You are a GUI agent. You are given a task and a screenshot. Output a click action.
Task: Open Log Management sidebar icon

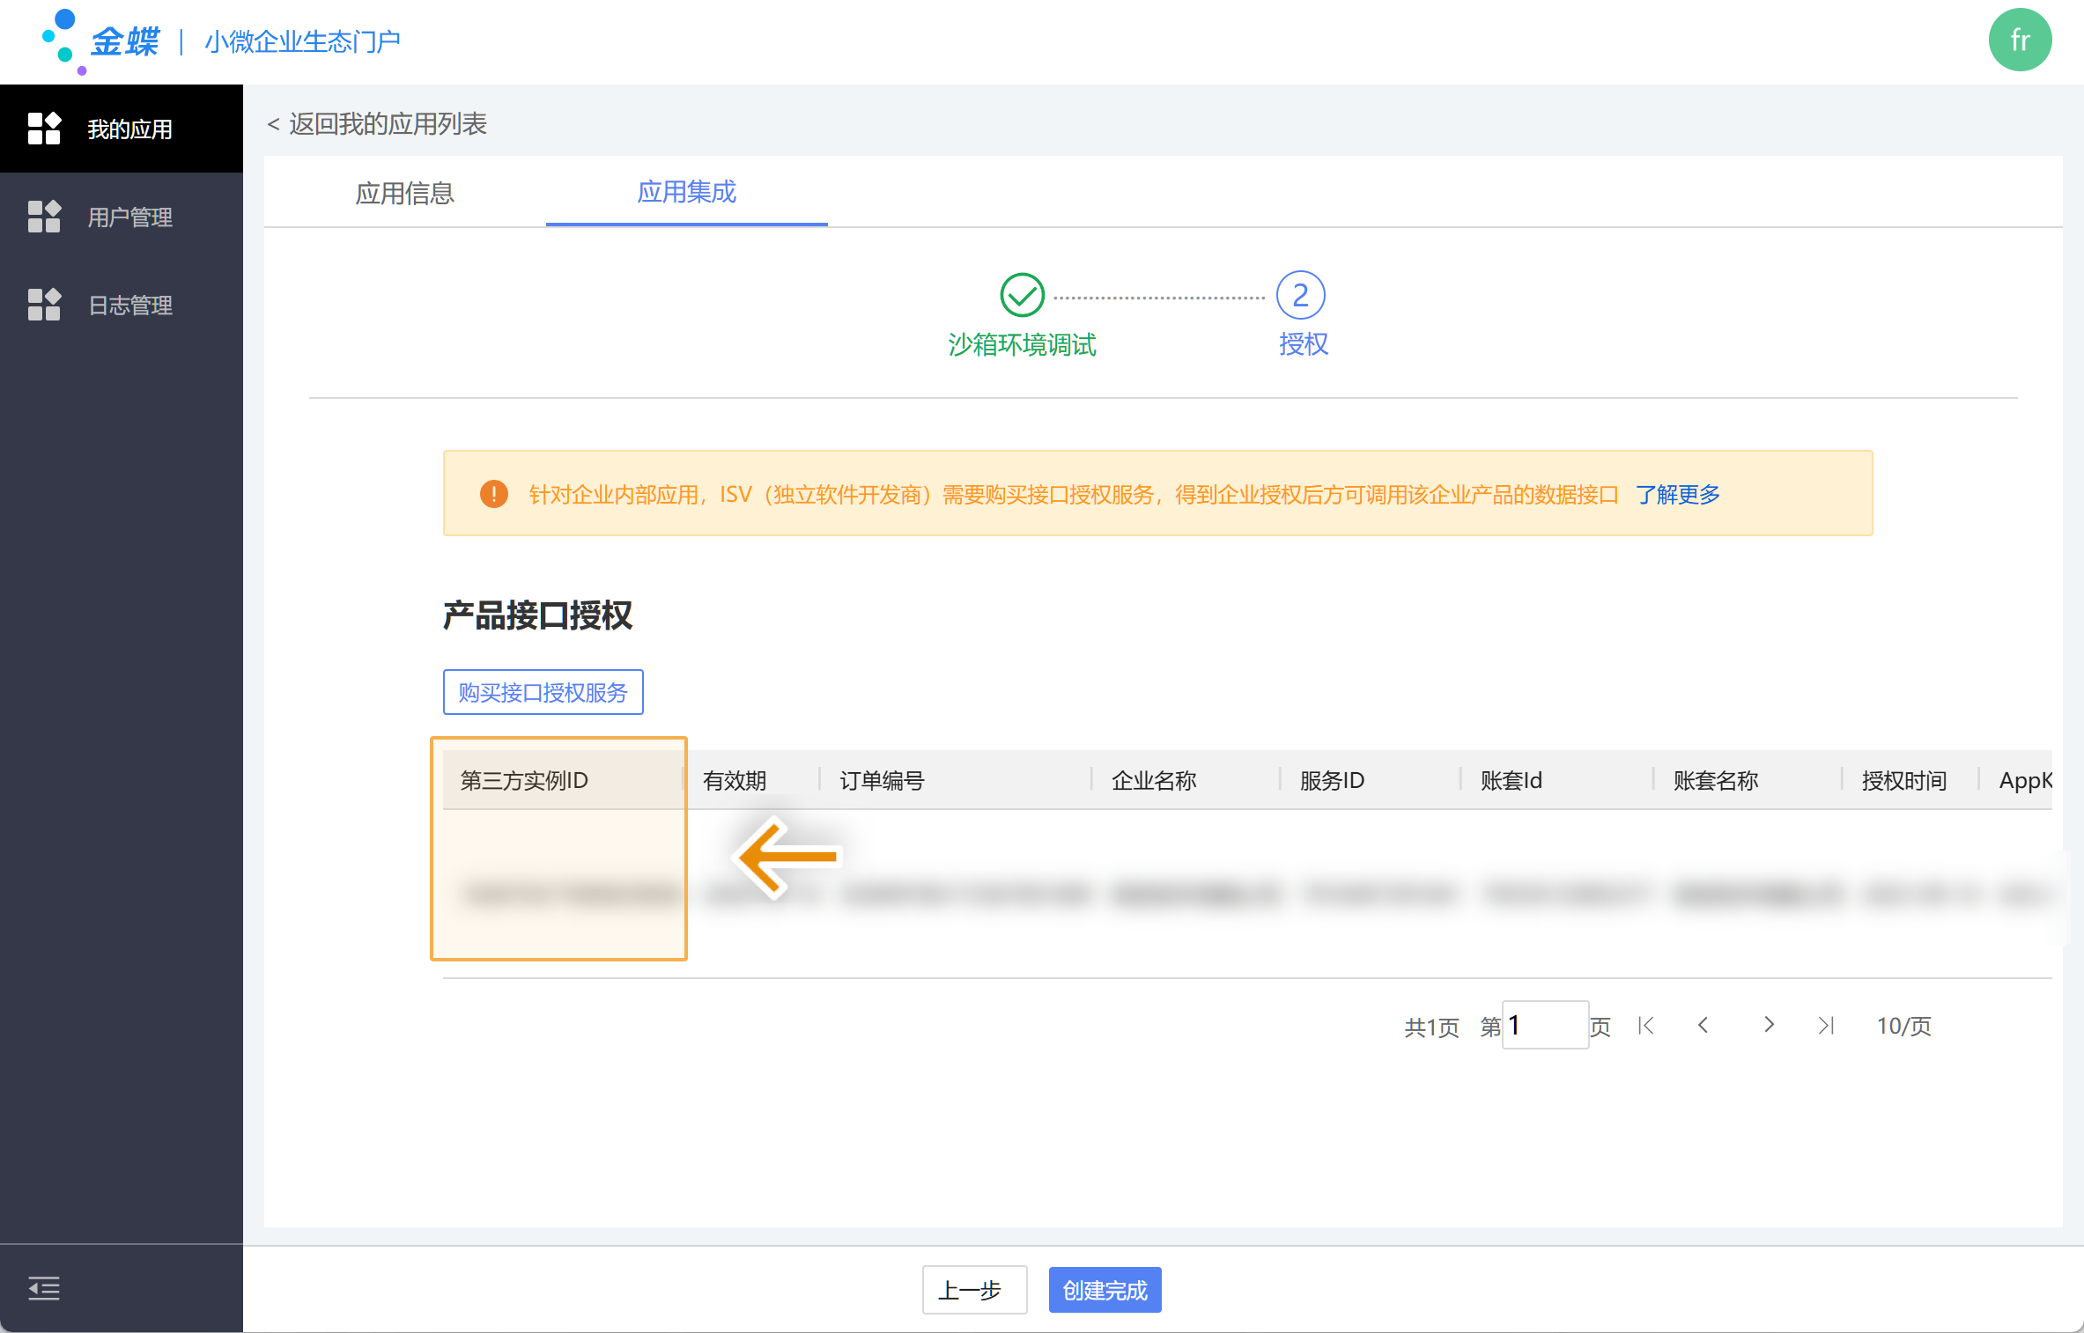tap(44, 305)
